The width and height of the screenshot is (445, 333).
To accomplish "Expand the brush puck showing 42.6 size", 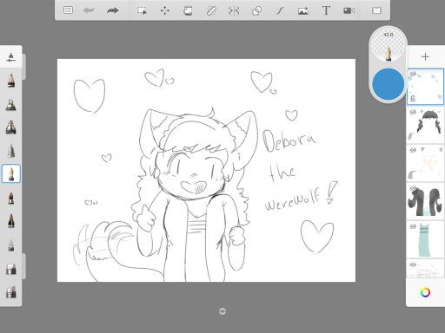I will (x=389, y=46).
